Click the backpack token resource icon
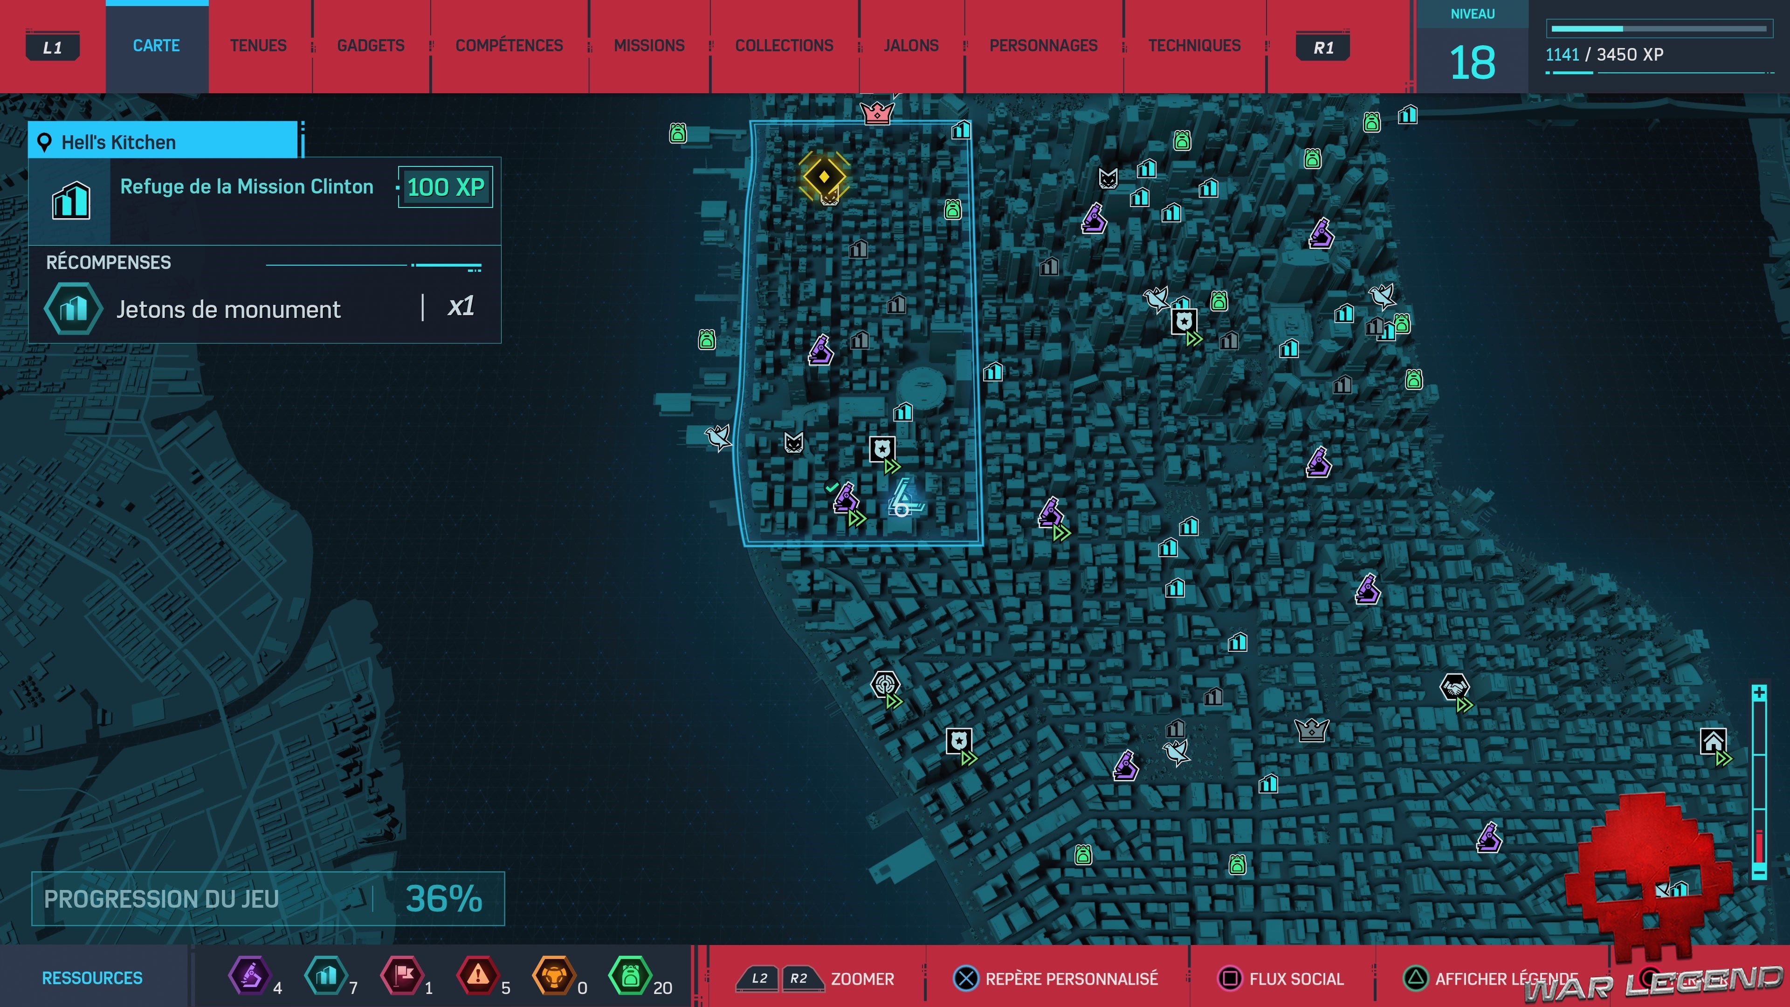The width and height of the screenshot is (1790, 1007). [x=630, y=976]
